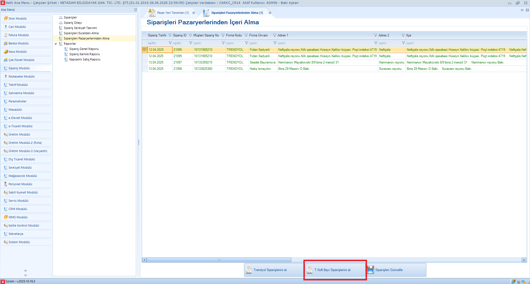Viewport: 530px width, 284px height.
Task: Select the Banka Modülü icon
Action: (6, 43)
